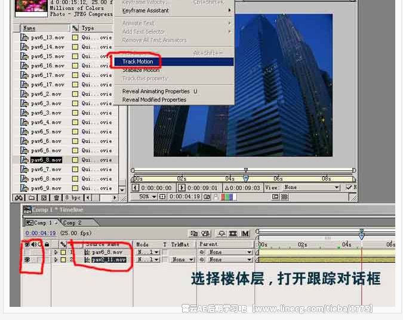Take a snapshot with the camera icon
The height and width of the screenshot is (320, 403).
pyautogui.click(x=207, y=197)
